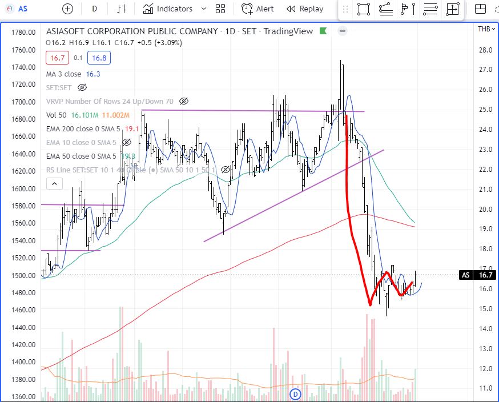Click the 11.002M volume average value
The width and height of the screenshot is (499, 402).
point(115,115)
